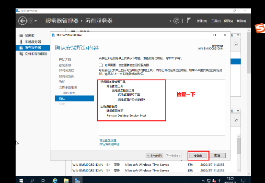
Task: Open the 指定备用源路径 link
Action: tap(110, 144)
